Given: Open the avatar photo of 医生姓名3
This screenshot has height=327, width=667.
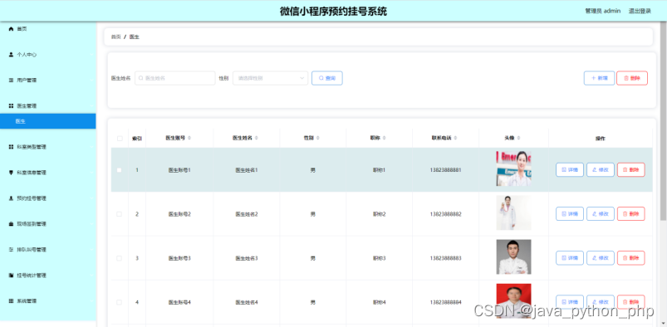Looking at the screenshot, I should click(513, 256).
